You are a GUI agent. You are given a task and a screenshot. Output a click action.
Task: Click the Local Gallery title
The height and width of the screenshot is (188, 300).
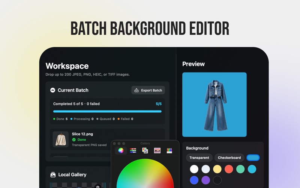(72, 174)
